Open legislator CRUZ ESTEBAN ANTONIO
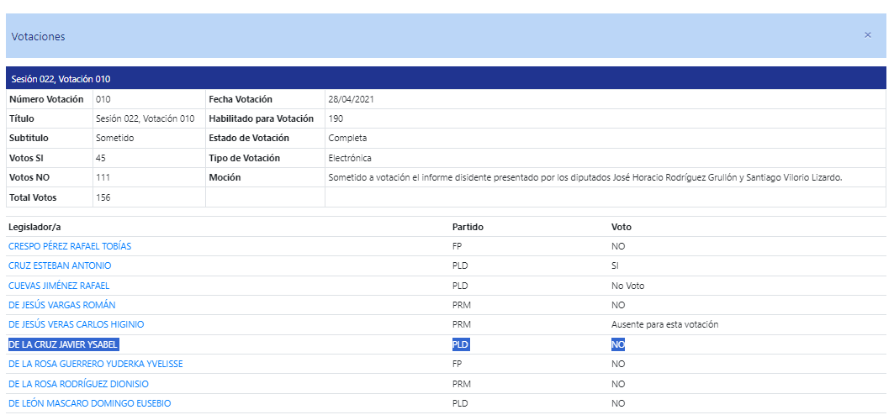Screen dimensions: 894x415 [x=60, y=265]
